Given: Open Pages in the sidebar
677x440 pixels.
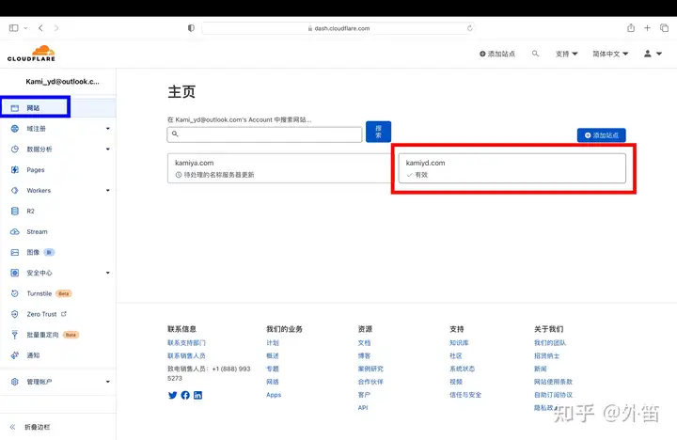Looking at the screenshot, I should tap(36, 170).
